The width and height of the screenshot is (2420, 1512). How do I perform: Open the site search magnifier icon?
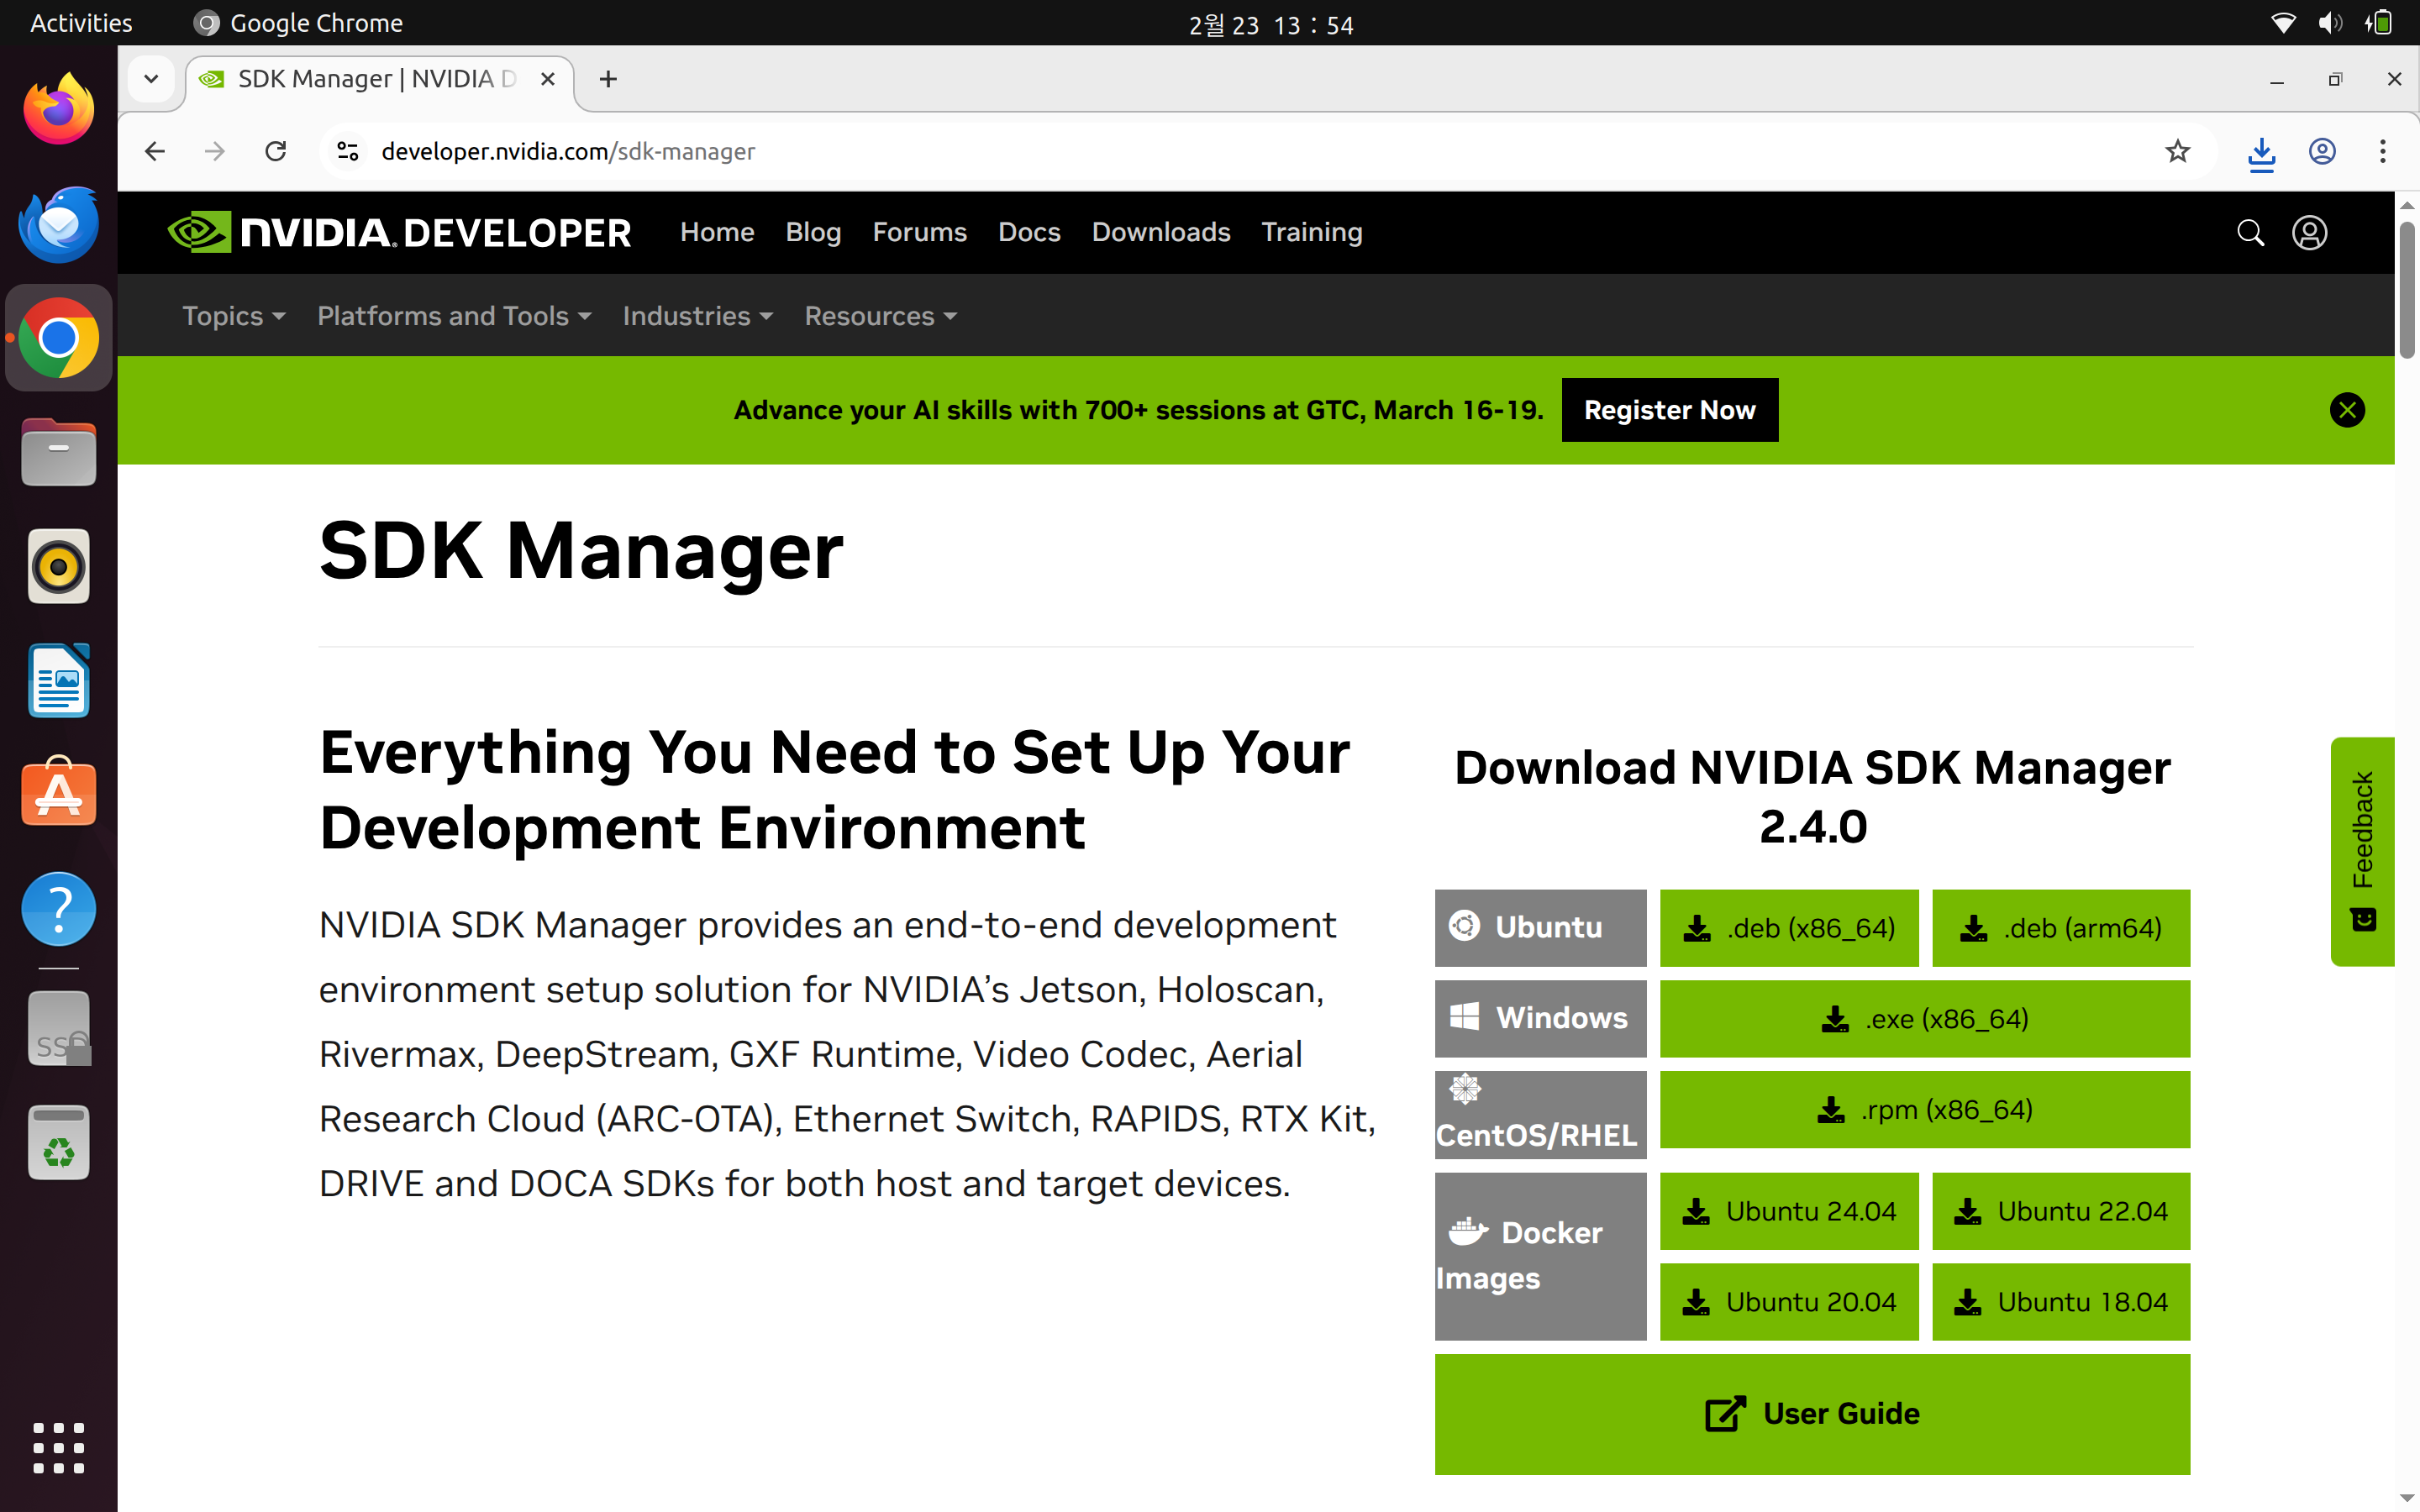pos(2250,232)
